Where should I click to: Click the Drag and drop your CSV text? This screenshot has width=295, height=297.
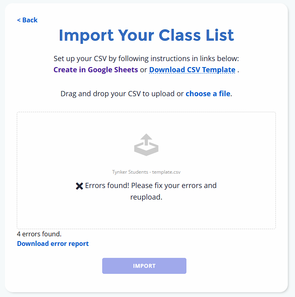(x=122, y=93)
